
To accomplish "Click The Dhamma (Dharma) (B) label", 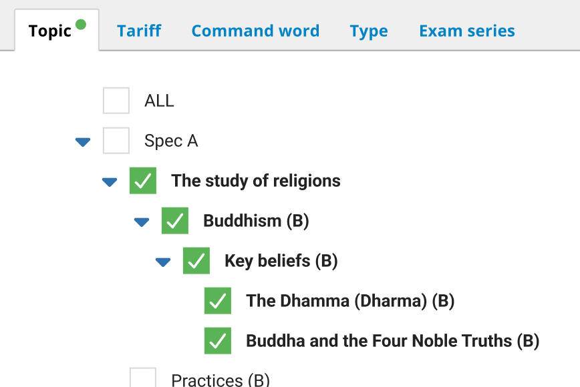I will (x=350, y=301).
